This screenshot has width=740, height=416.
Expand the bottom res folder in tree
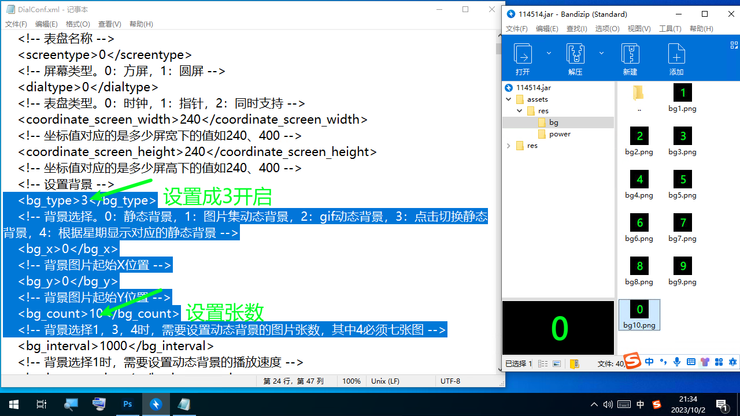tap(509, 146)
